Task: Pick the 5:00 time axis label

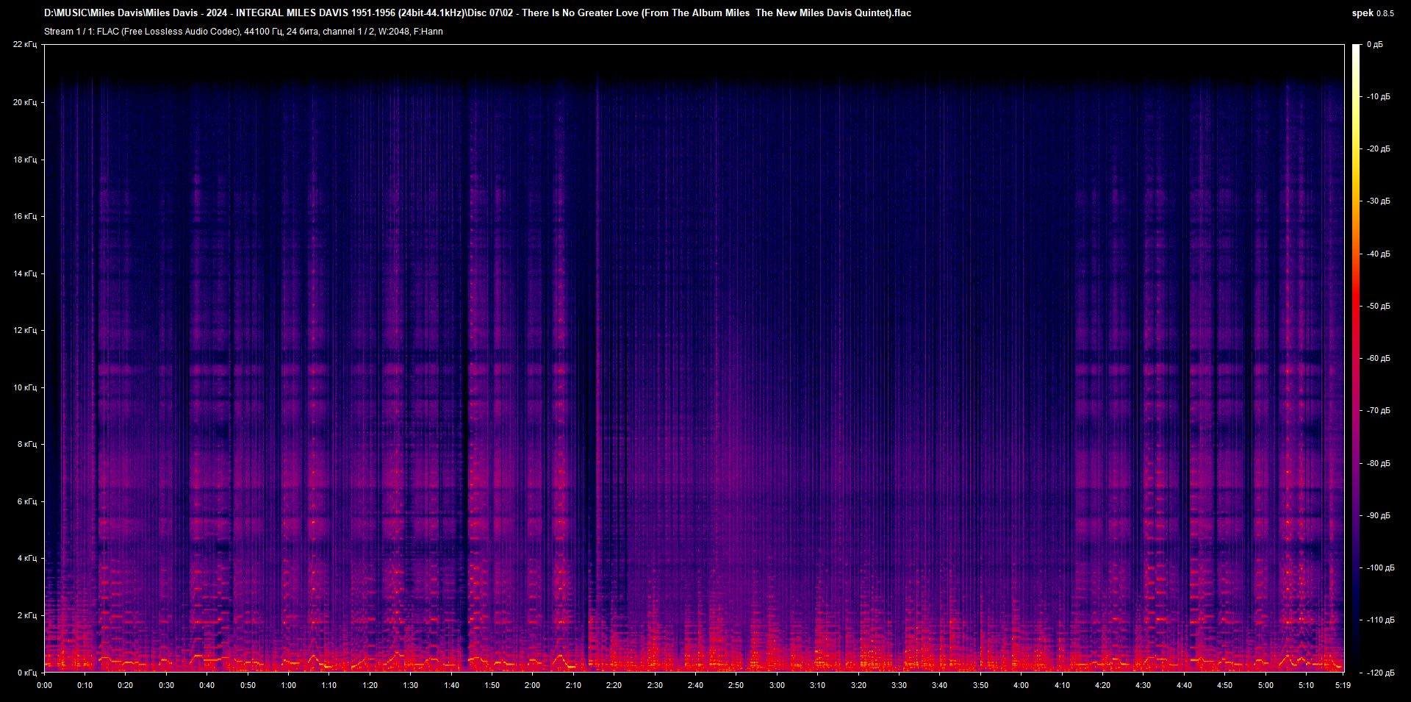Action: [1266, 685]
